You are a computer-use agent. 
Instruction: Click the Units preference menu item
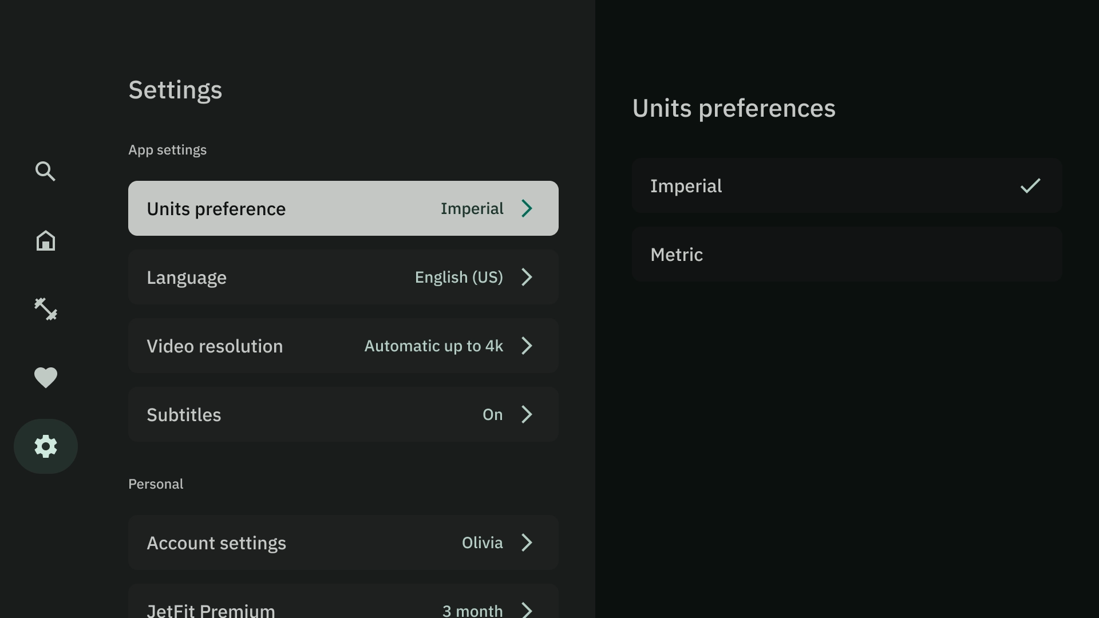tap(343, 208)
